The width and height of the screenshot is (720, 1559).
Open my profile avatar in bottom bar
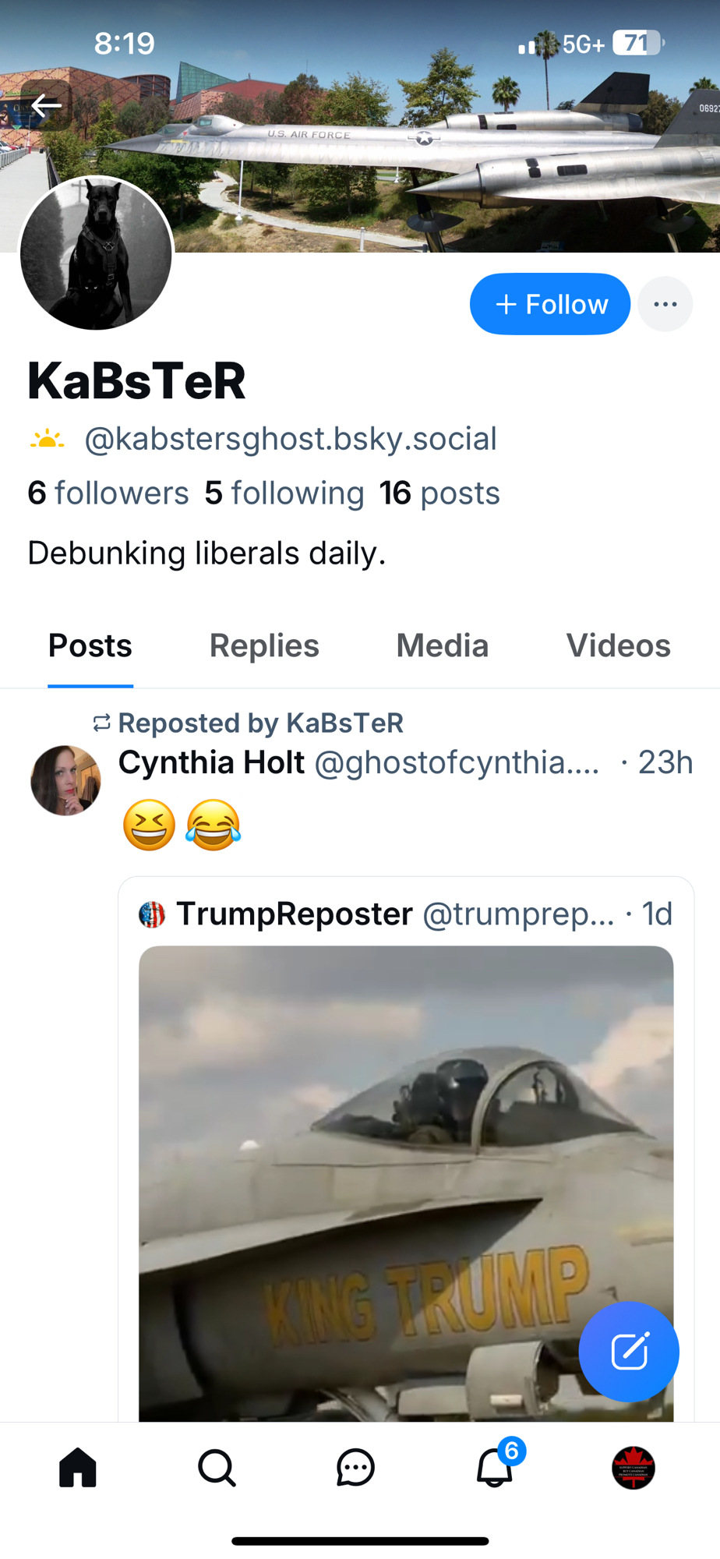(633, 1468)
